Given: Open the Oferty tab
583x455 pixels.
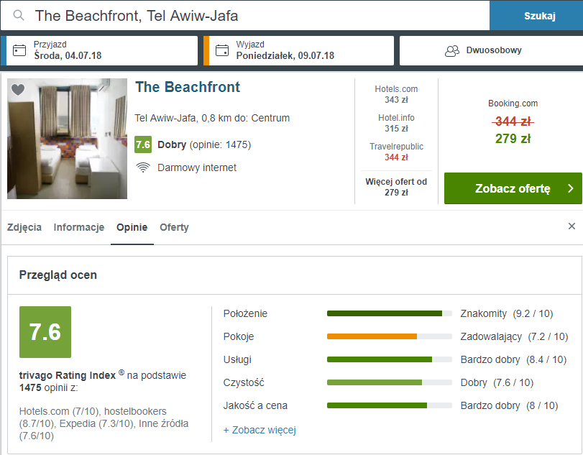Looking at the screenshot, I should click(174, 227).
